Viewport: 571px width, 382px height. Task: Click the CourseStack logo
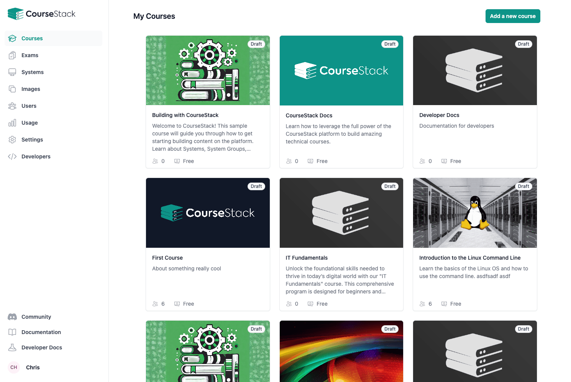(41, 13)
